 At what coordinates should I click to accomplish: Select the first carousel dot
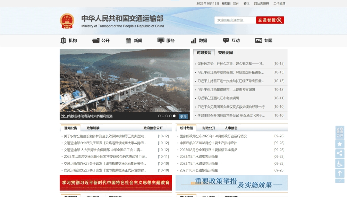pos(159,116)
